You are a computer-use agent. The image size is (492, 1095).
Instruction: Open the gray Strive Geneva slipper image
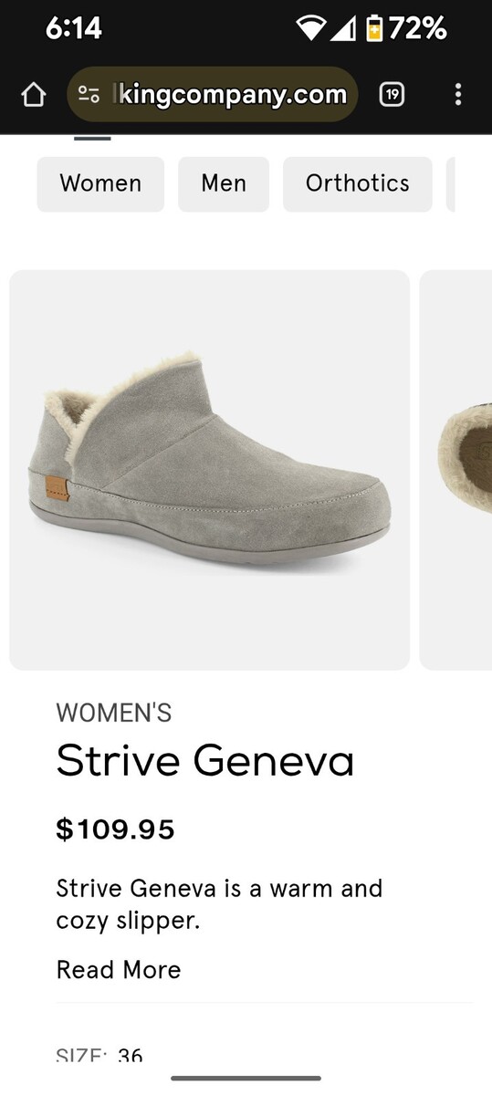209,470
